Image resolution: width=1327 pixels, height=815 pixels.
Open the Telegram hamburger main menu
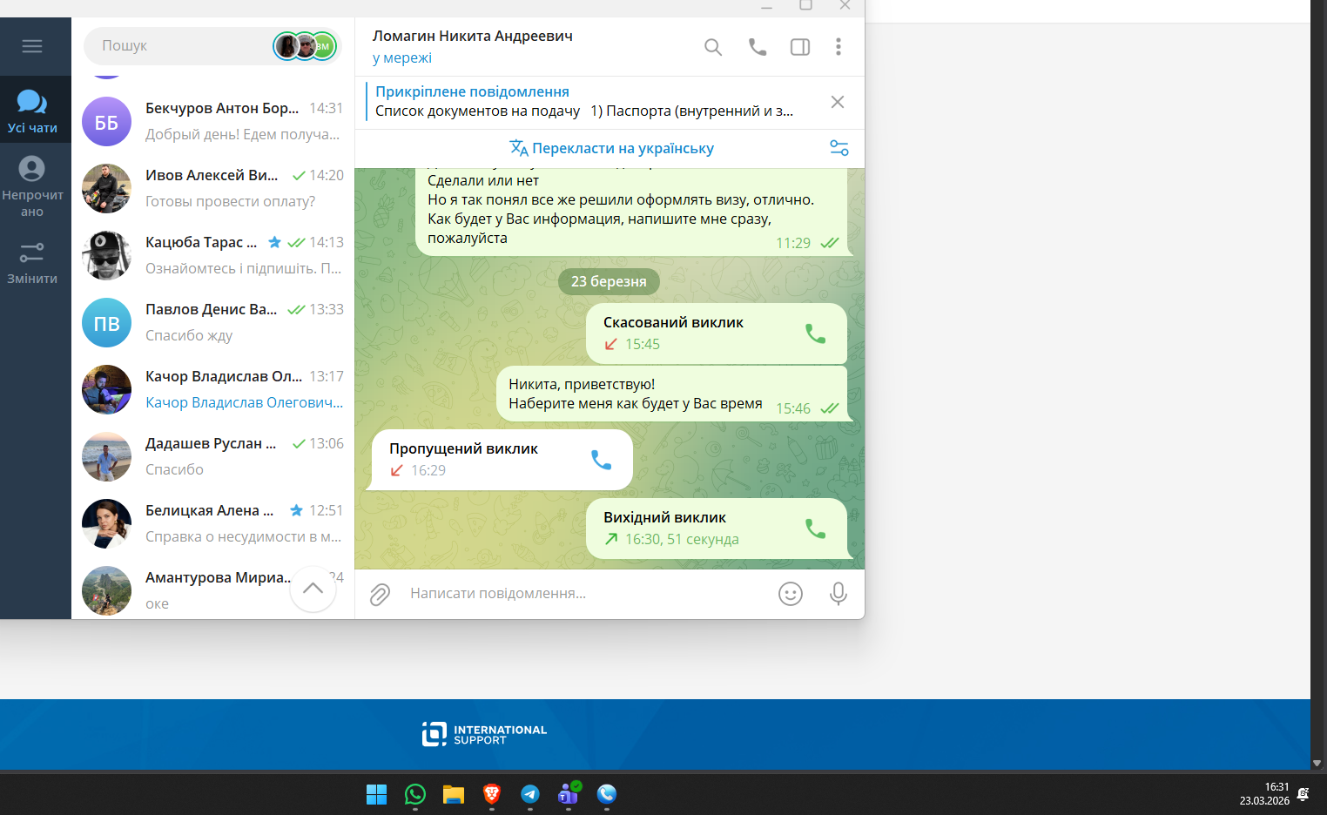[32, 46]
